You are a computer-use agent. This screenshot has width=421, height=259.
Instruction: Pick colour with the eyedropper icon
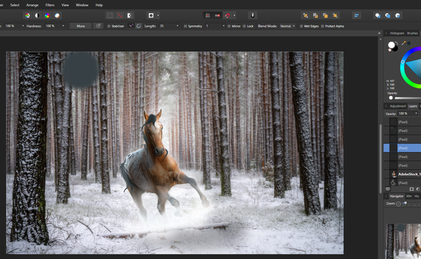pos(403,43)
